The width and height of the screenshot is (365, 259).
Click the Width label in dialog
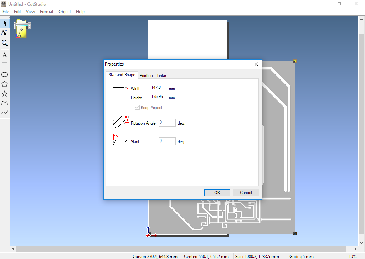click(x=136, y=89)
